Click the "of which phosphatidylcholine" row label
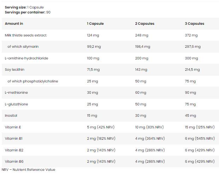 [x=33, y=81]
